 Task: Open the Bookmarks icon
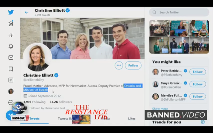pyautogui.click(x=11, y=69)
